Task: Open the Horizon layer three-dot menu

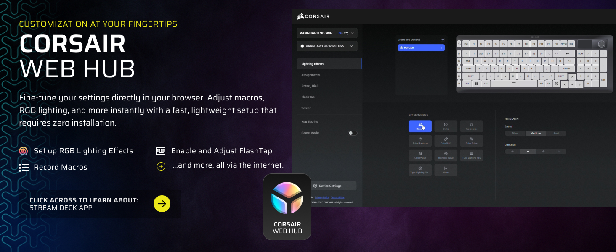Action: click(x=441, y=48)
